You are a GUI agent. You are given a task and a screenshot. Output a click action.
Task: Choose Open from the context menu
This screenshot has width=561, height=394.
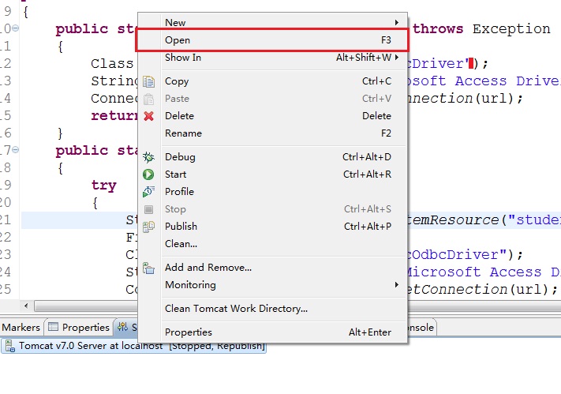[272, 40]
